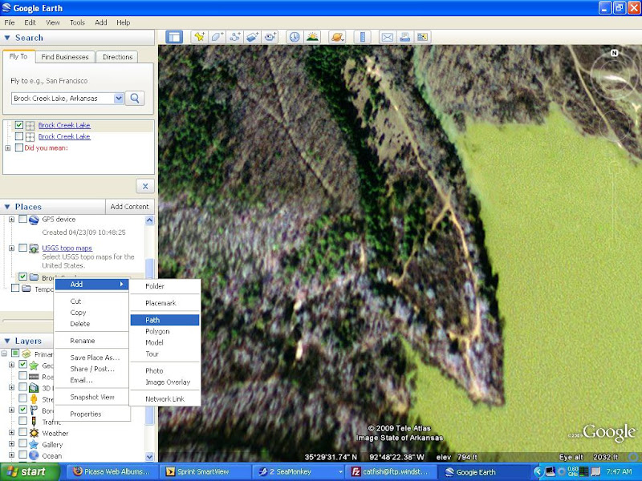Click the Add Path toolbar icon

tap(235, 37)
